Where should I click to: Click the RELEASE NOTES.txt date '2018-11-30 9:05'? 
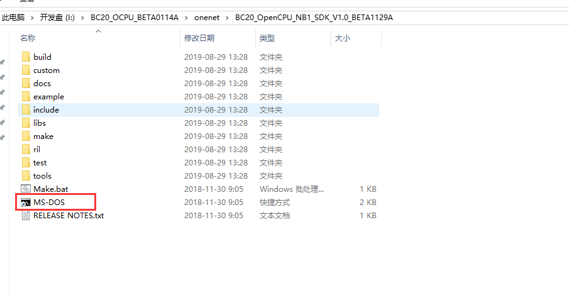coord(214,215)
